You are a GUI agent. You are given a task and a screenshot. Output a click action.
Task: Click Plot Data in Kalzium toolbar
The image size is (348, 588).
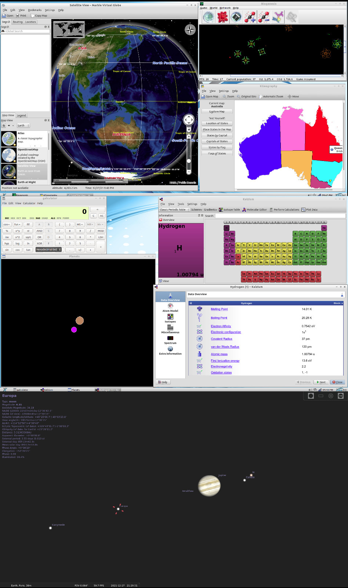pyautogui.click(x=309, y=210)
